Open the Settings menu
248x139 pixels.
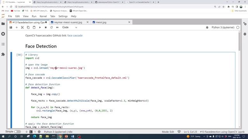pos(63,16)
